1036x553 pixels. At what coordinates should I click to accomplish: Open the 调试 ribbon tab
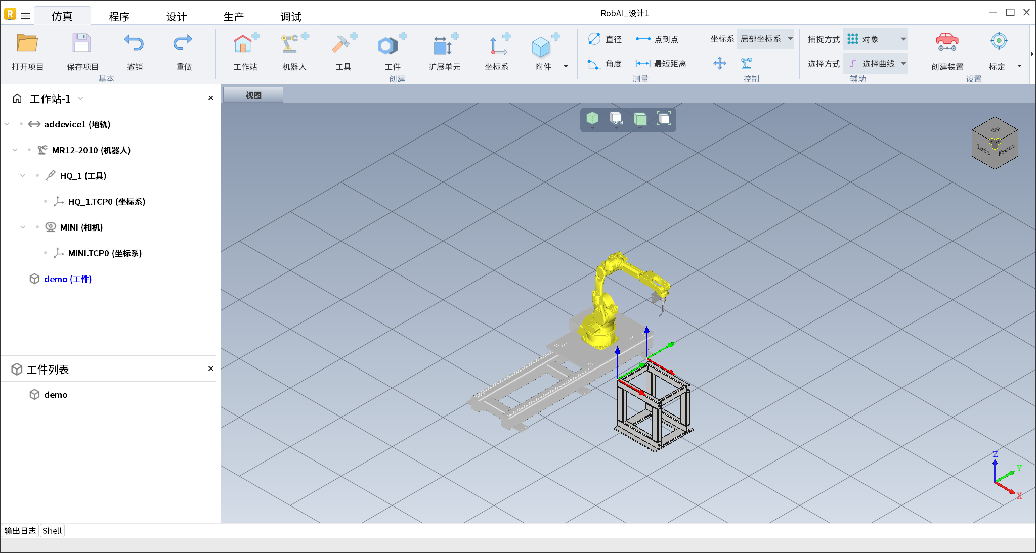point(291,17)
